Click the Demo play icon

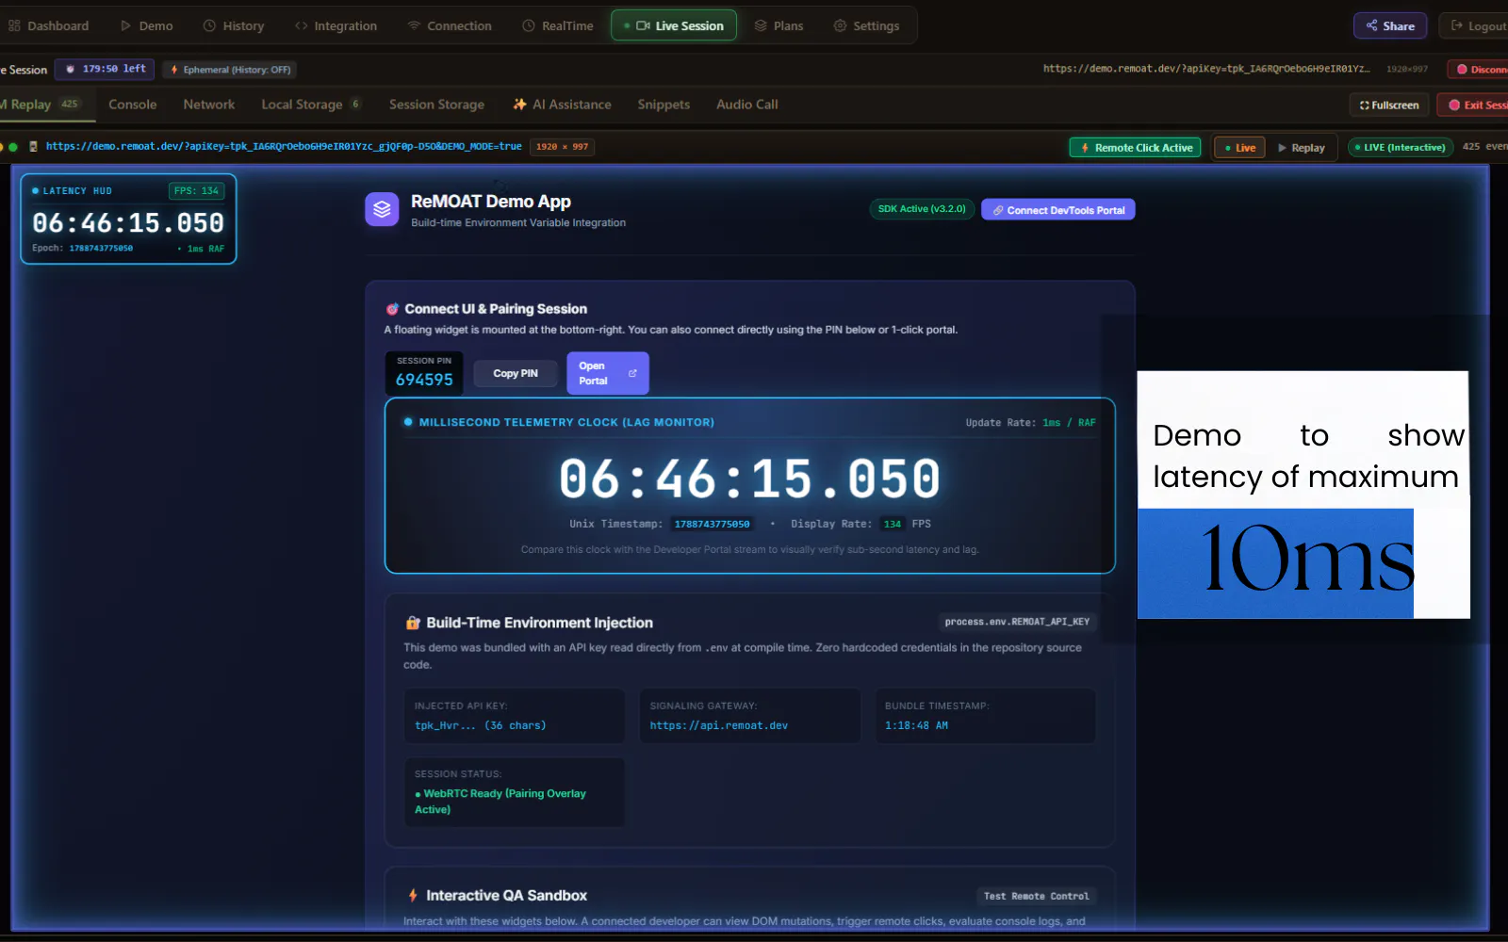pyautogui.click(x=125, y=25)
